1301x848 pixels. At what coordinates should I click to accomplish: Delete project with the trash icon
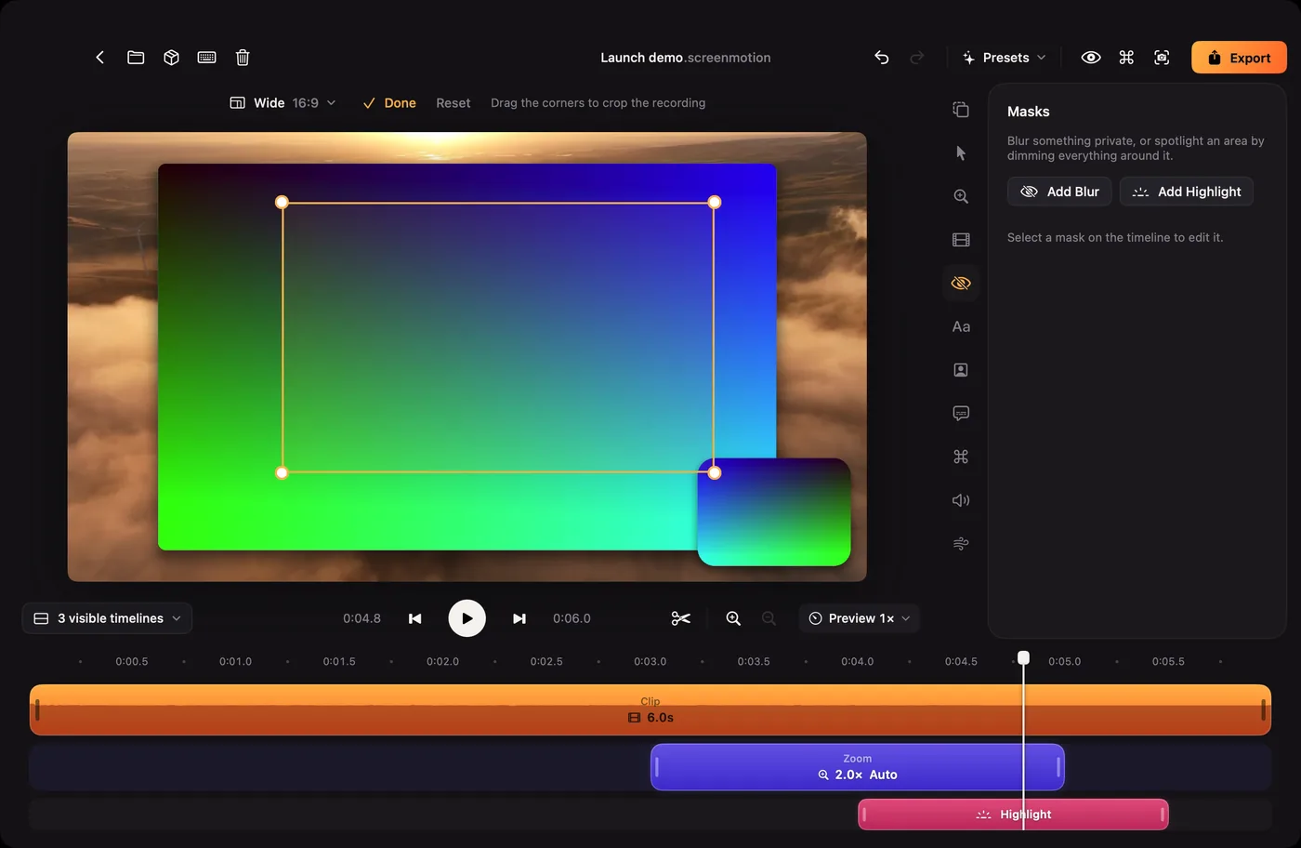(243, 58)
